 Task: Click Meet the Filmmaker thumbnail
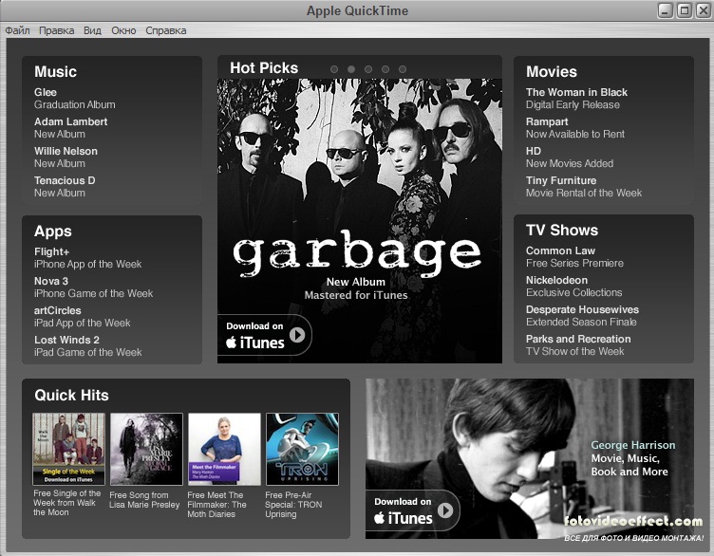tap(224, 449)
